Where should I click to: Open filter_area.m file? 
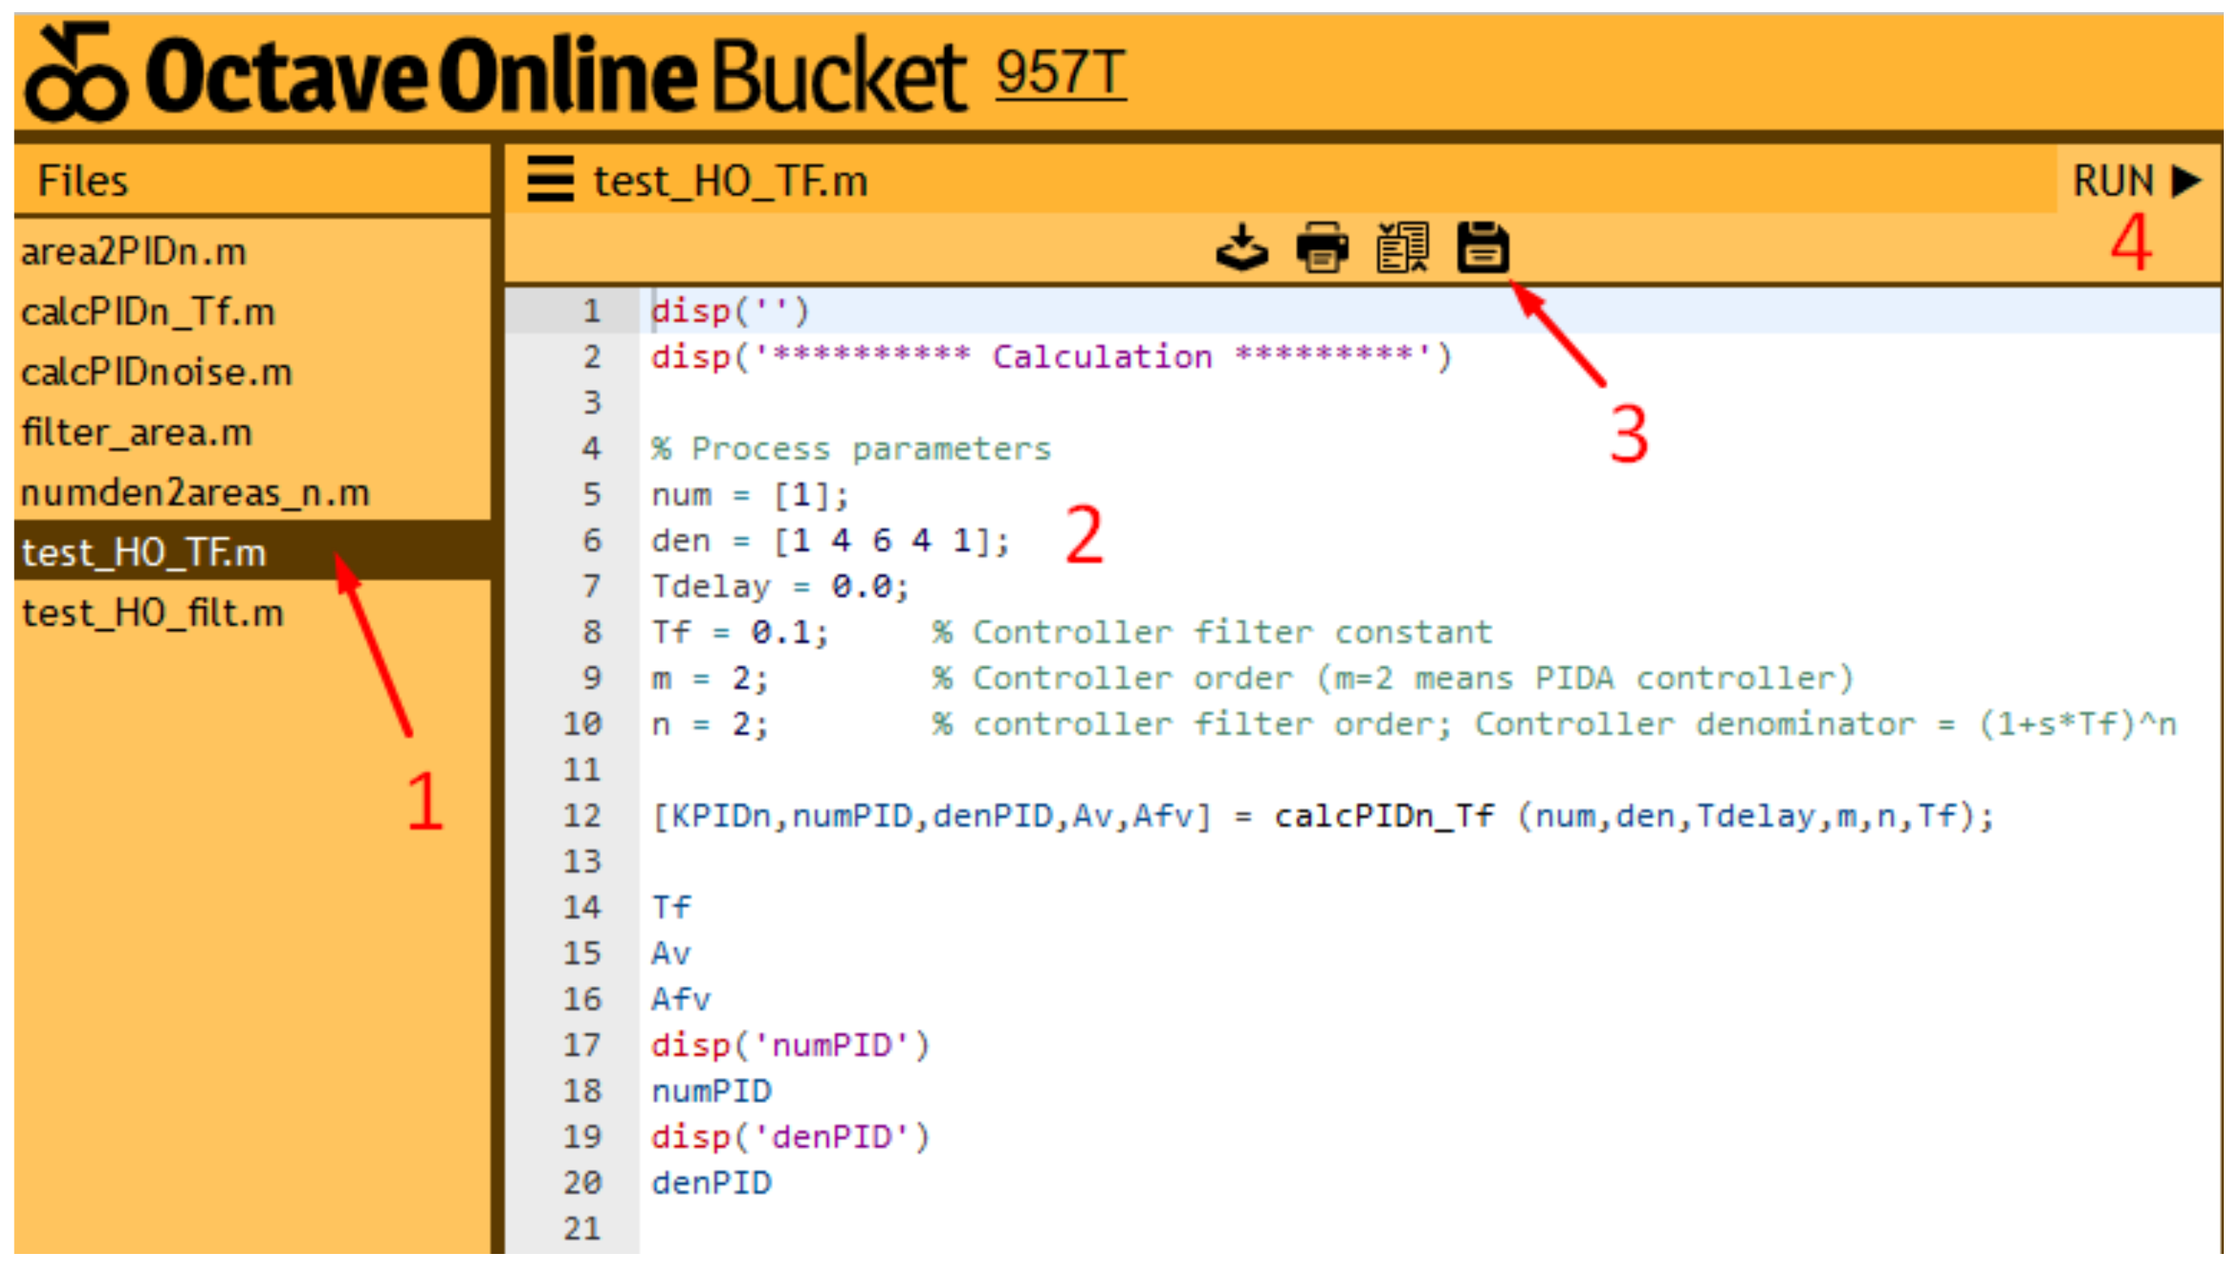(x=136, y=433)
